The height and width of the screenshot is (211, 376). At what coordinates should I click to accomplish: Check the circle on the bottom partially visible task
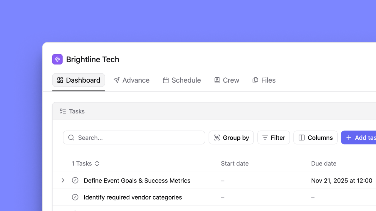click(x=75, y=210)
